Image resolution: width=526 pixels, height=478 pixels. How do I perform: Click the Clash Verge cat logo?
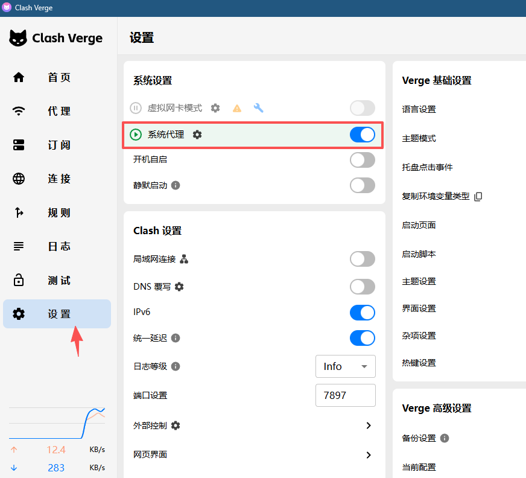click(x=18, y=38)
